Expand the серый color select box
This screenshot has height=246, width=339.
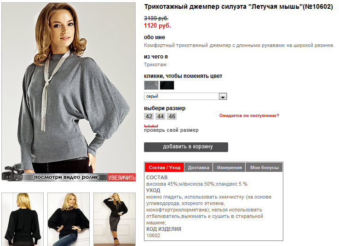pyautogui.click(x=185, y=96)
